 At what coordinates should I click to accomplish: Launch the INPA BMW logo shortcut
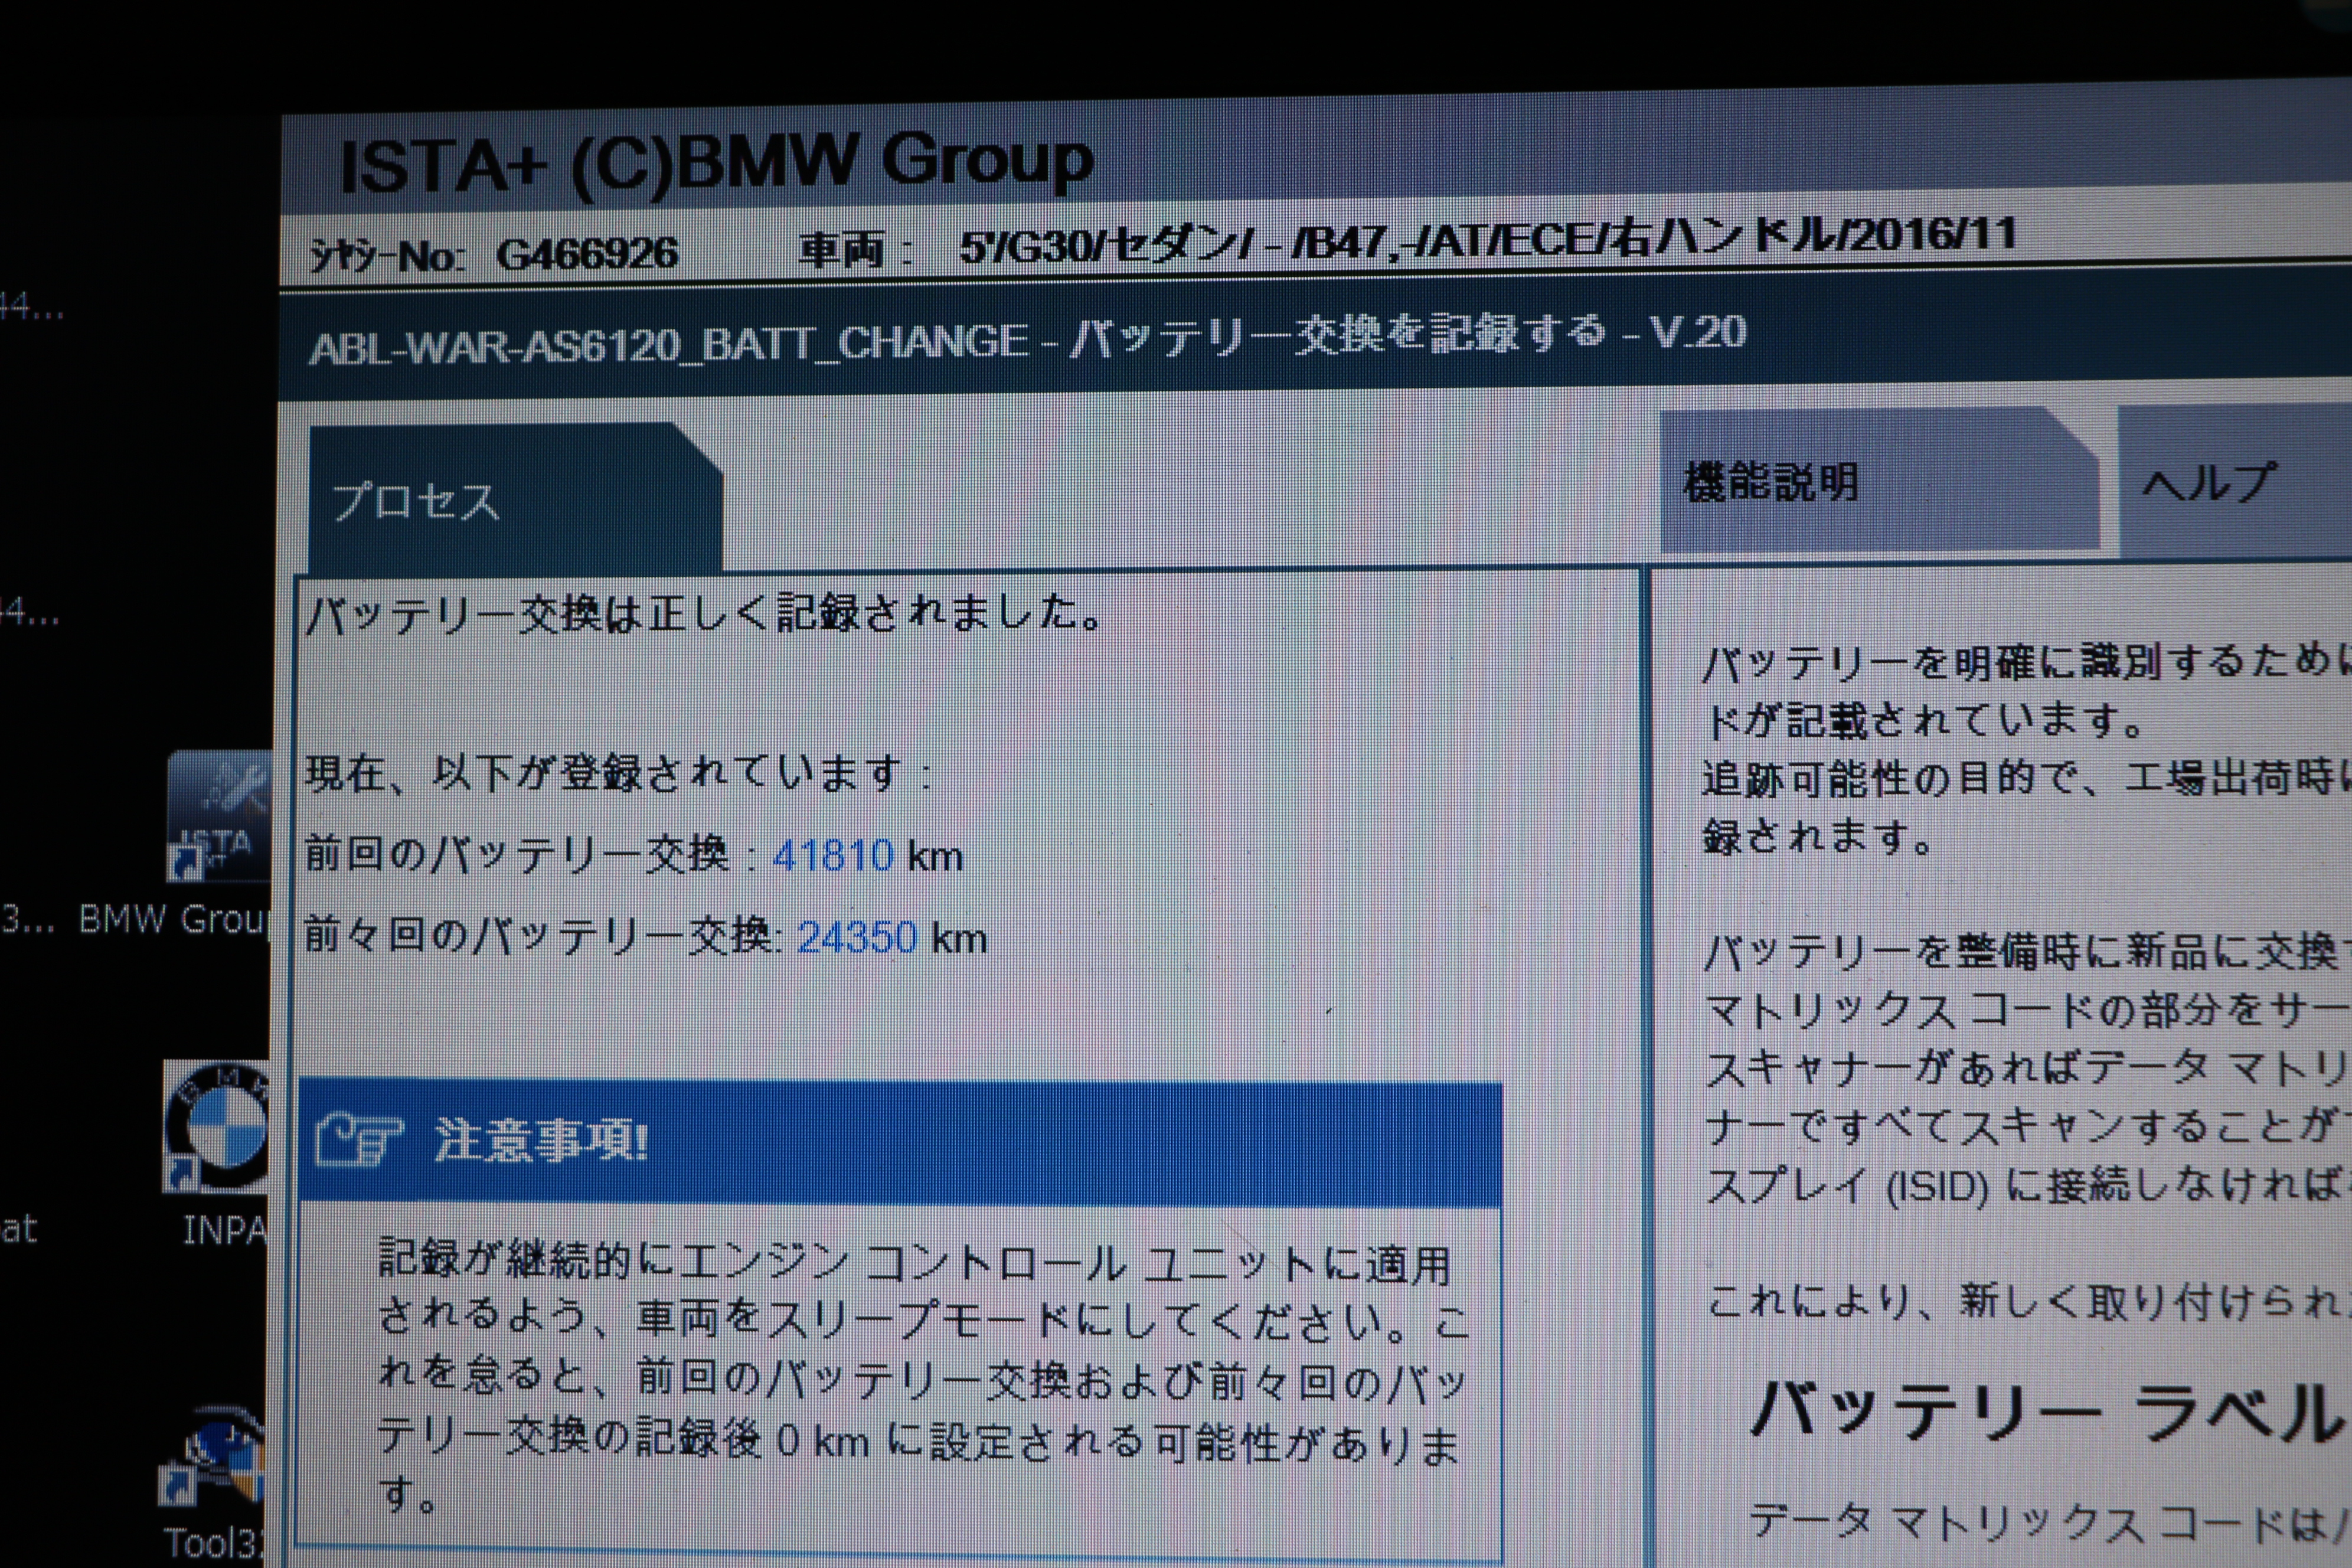(x=217, y=1127)
